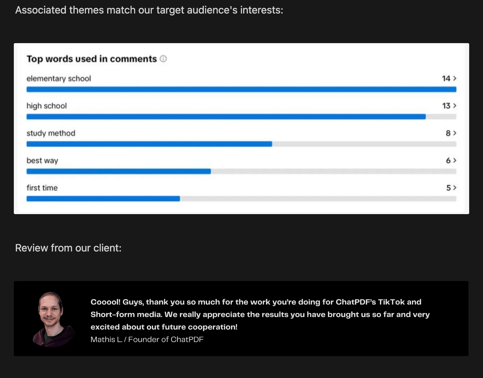Click the elementary school full blue bar
The image size is (483, 378).
[x=241, y=90]
